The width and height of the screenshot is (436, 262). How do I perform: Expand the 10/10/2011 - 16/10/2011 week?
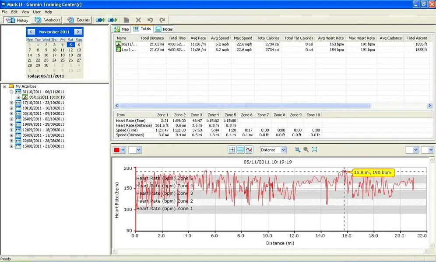(x=11, y=108)
